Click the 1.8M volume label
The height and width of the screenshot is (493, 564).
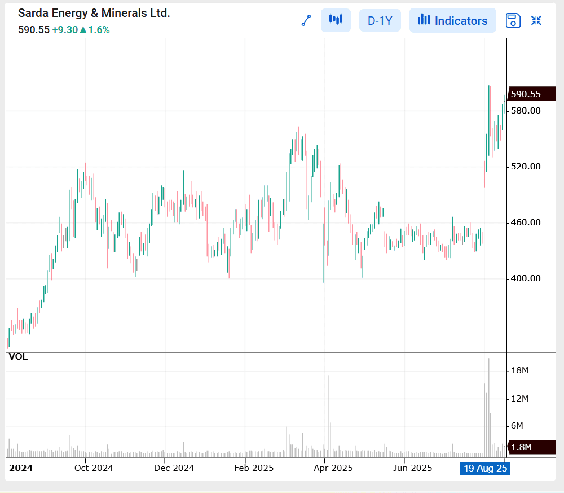531,447
